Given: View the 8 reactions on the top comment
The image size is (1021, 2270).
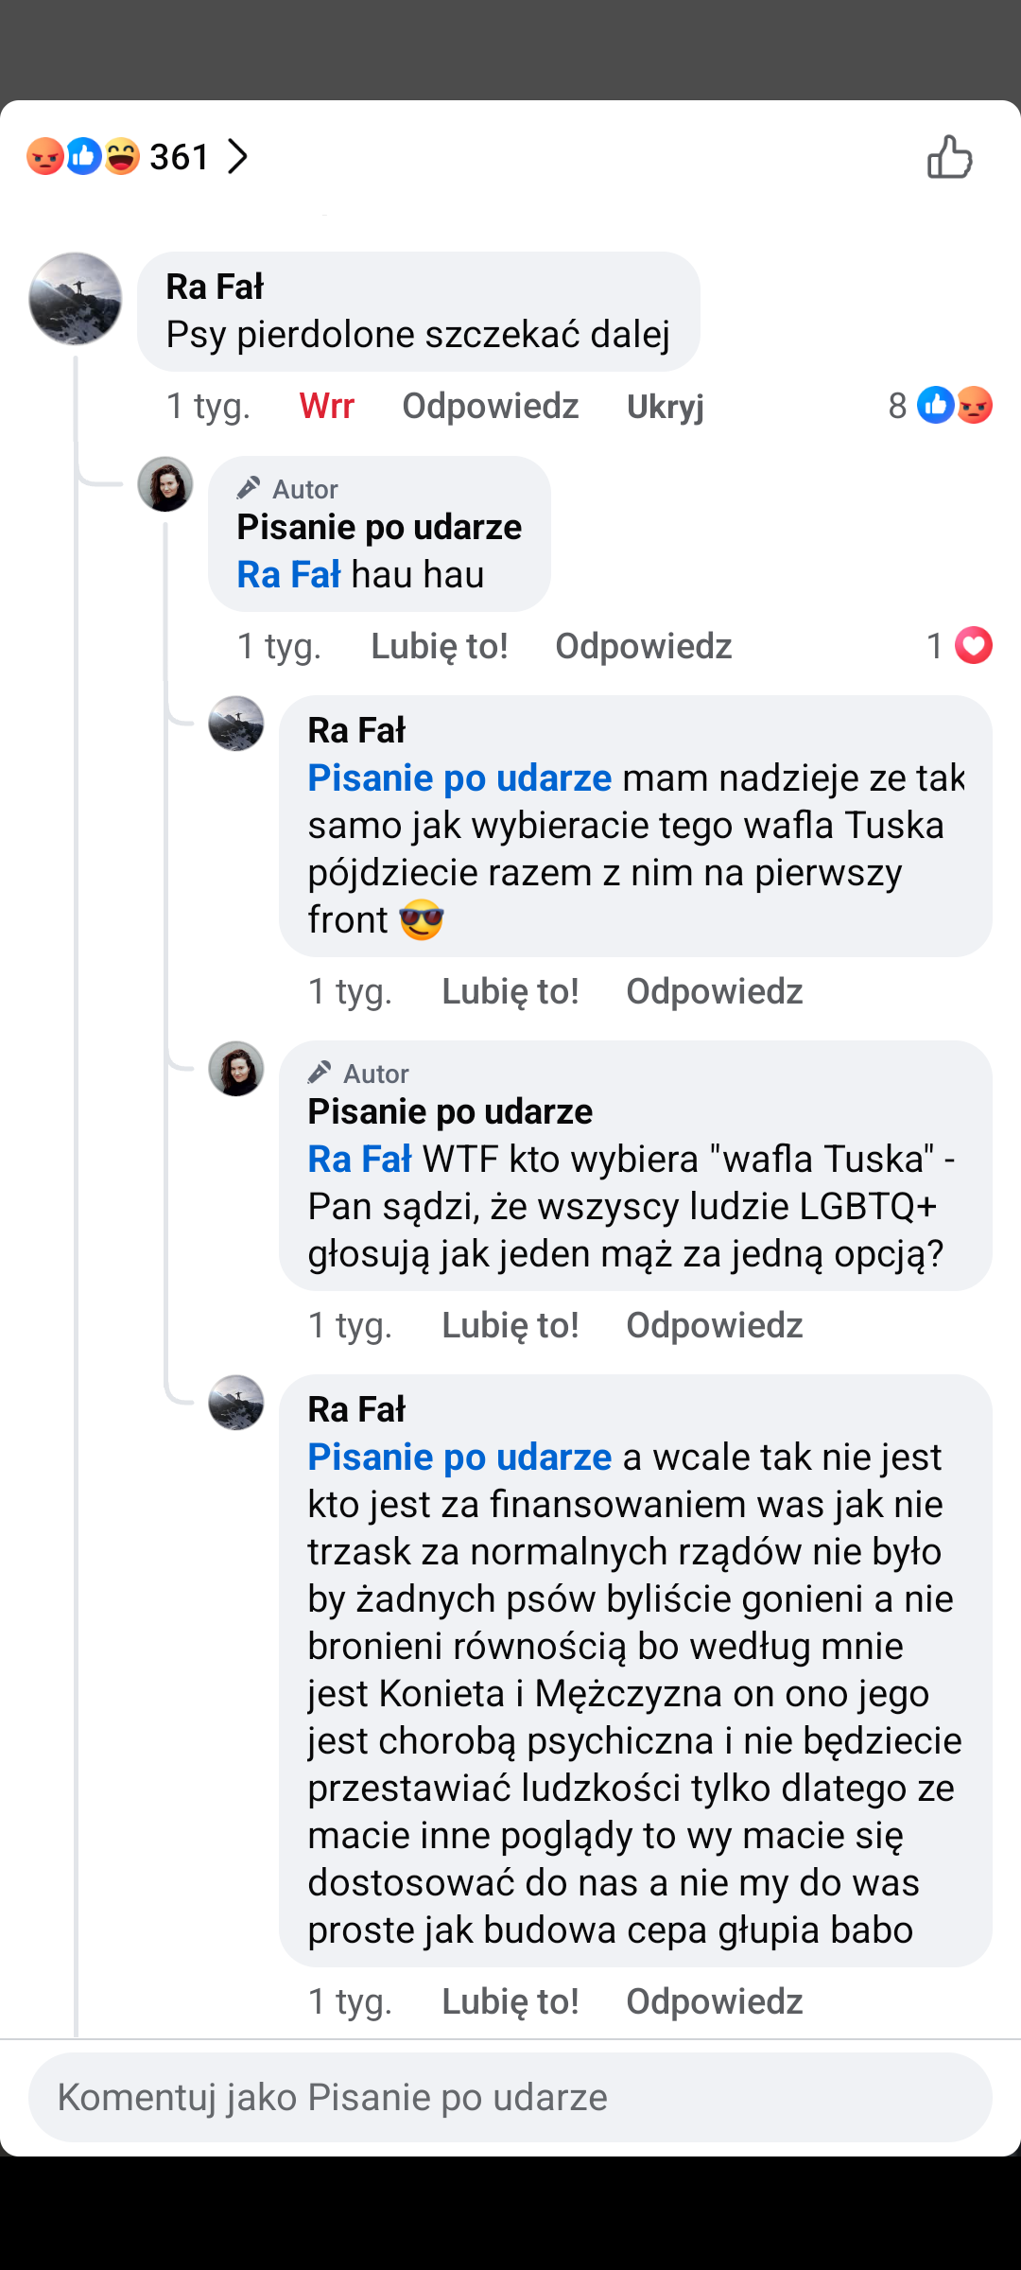Looking at the screenshot, I should tap(940, 406).
